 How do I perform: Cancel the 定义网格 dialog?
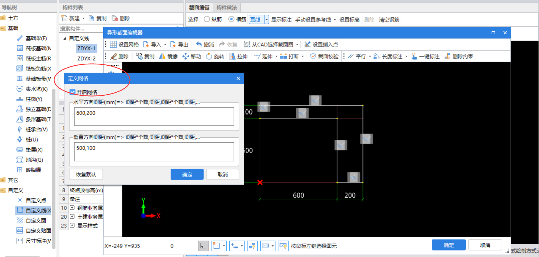point(223,175)
